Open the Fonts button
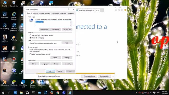The image size is (169, 95). 56,64
